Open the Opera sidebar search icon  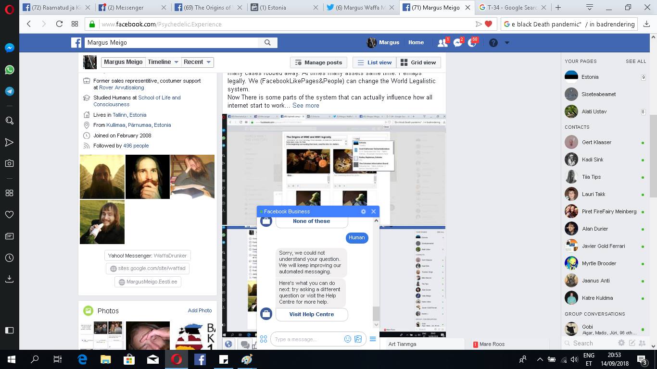(9, 121)
